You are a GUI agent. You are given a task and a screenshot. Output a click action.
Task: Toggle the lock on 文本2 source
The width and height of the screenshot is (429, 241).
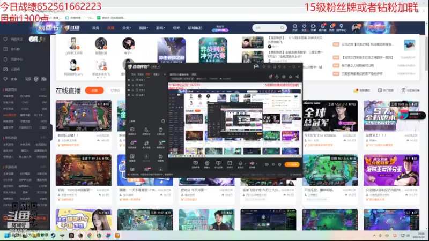click(x=133, y=90)
